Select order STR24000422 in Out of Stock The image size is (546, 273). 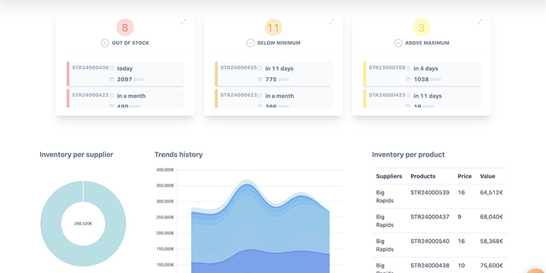pyautogui.click(x=125, y=98)
